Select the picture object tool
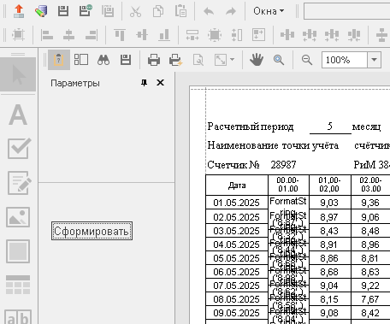The width and height of the screenshot is (390, 324). pos(18,217)
